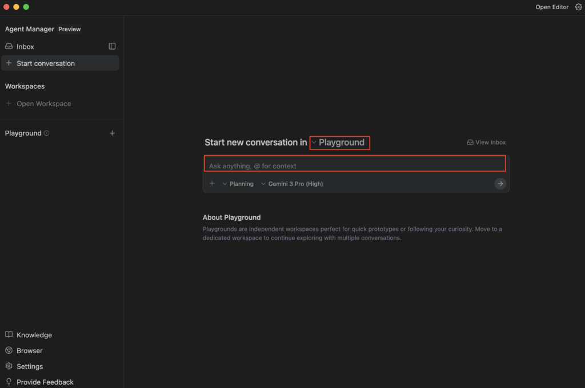
Task: Open the Inbox in the sidebar
Action: click(25, 47)
